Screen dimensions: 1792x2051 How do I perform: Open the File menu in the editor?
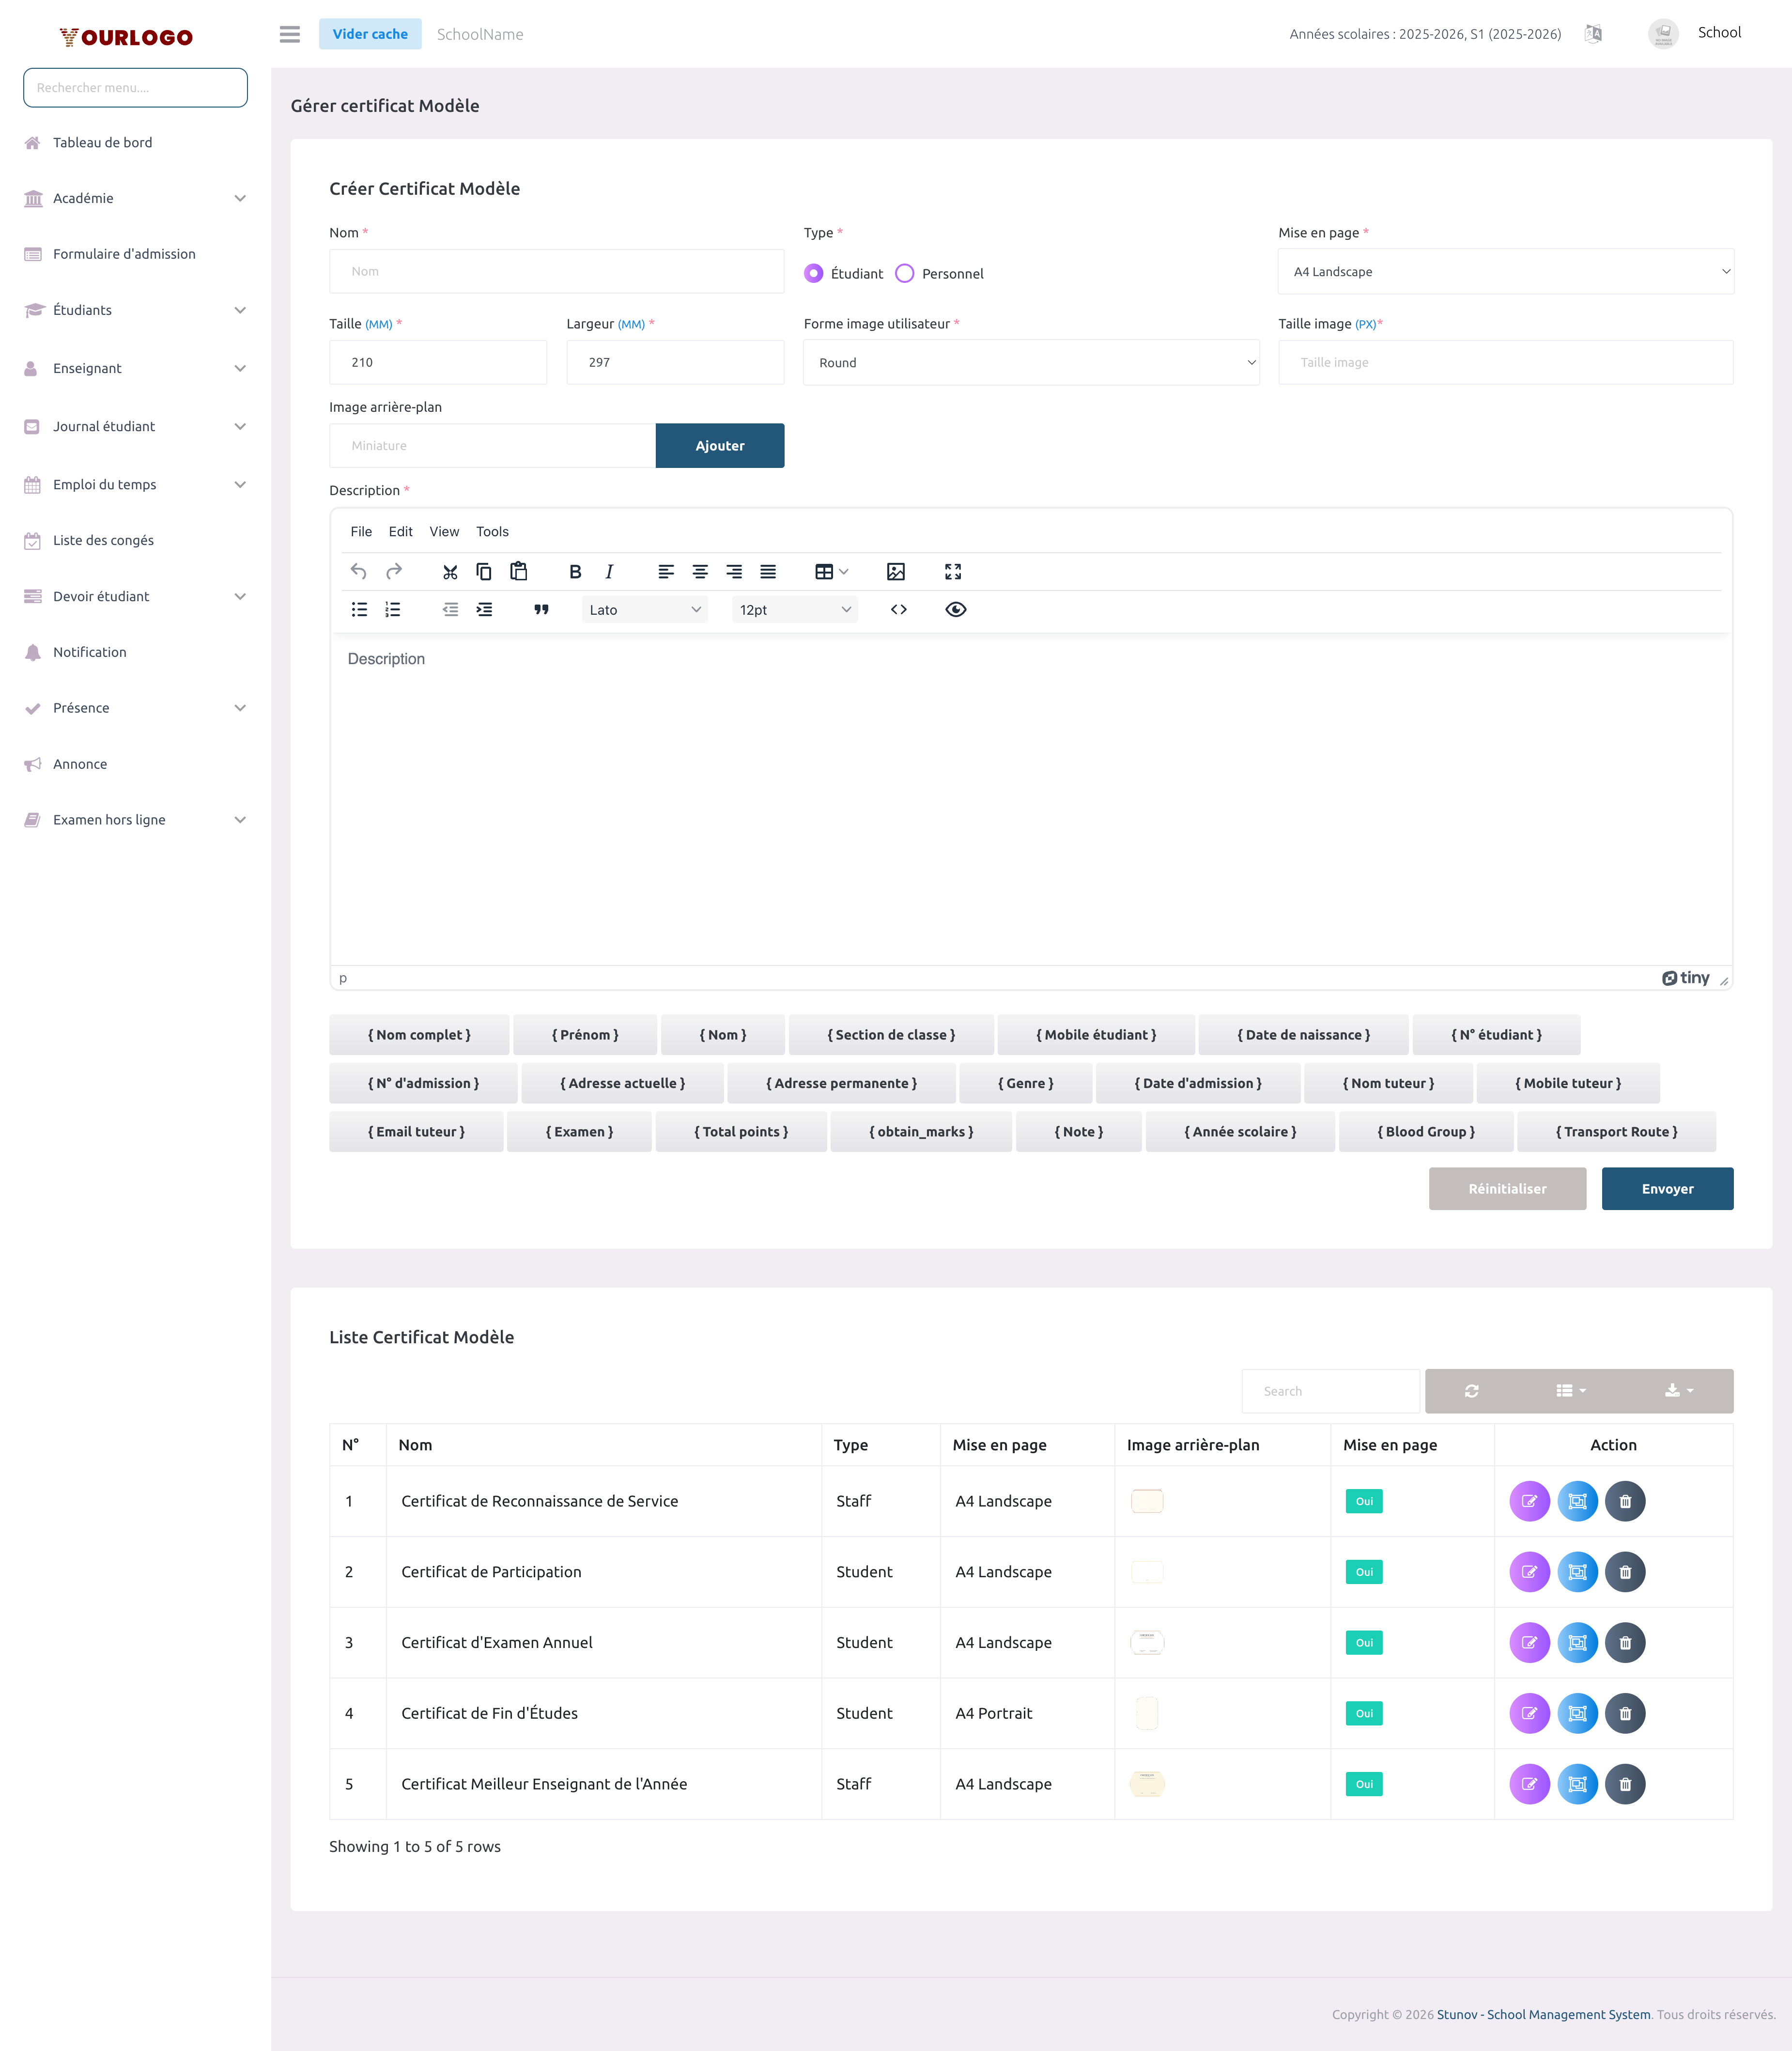[361, 531]
